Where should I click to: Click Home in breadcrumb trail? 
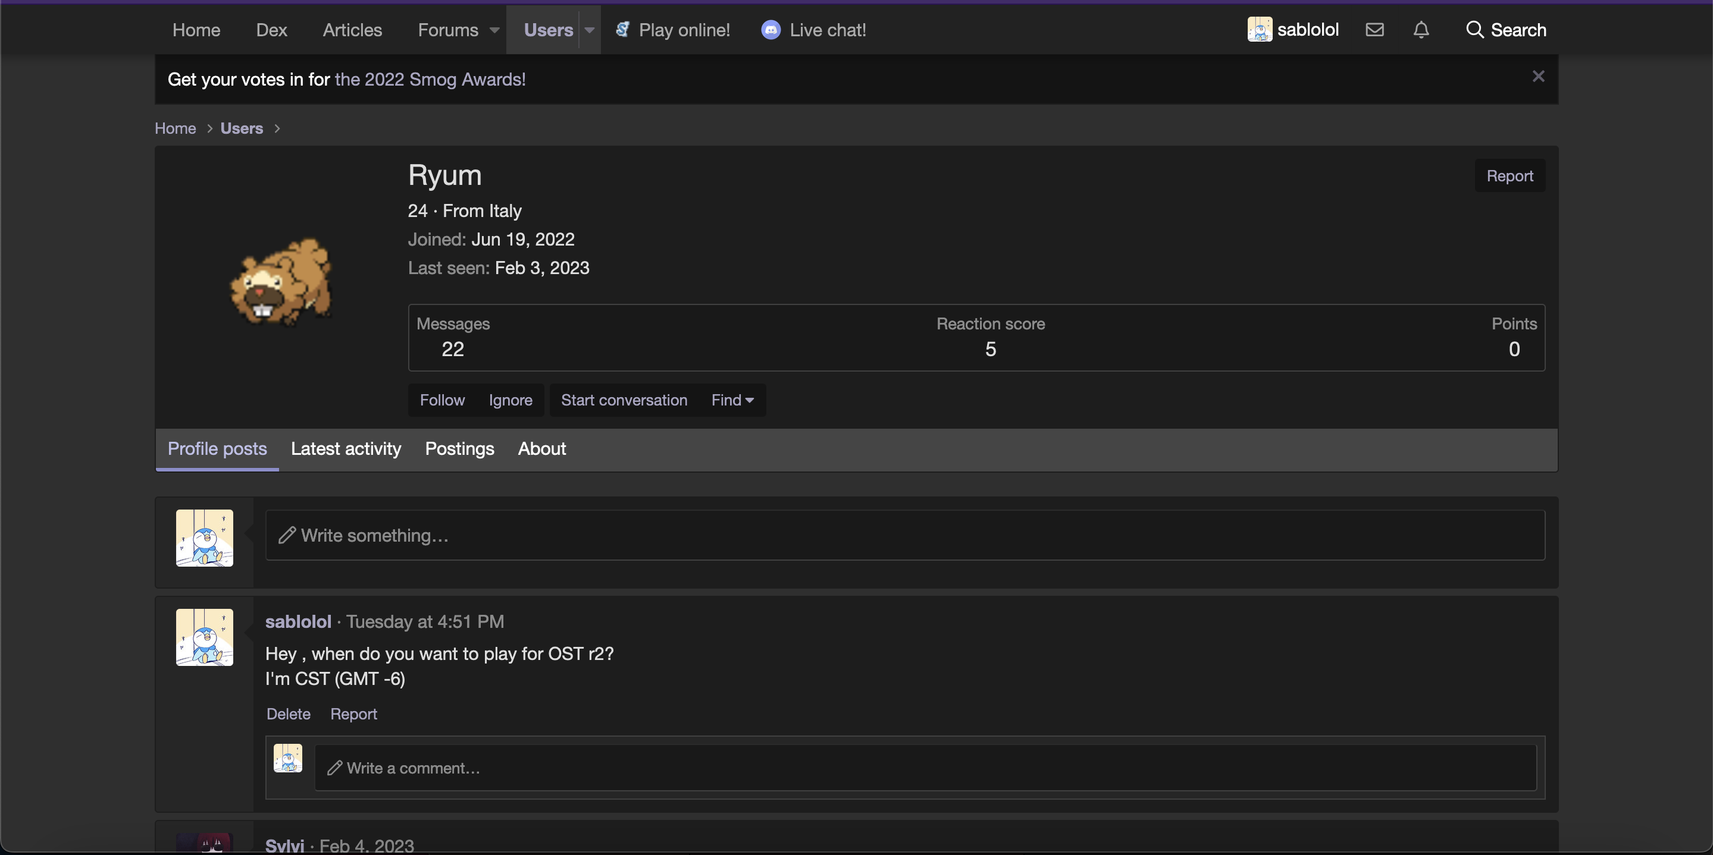pyautogui.click(x=176, y=128)
